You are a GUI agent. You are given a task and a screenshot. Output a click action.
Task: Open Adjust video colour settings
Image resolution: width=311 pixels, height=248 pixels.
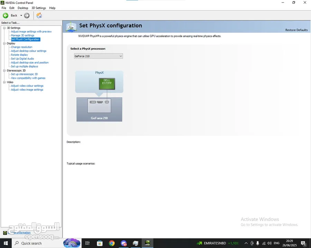27,86
